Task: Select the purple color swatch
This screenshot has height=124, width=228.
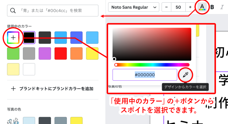Action: [45, 53]
